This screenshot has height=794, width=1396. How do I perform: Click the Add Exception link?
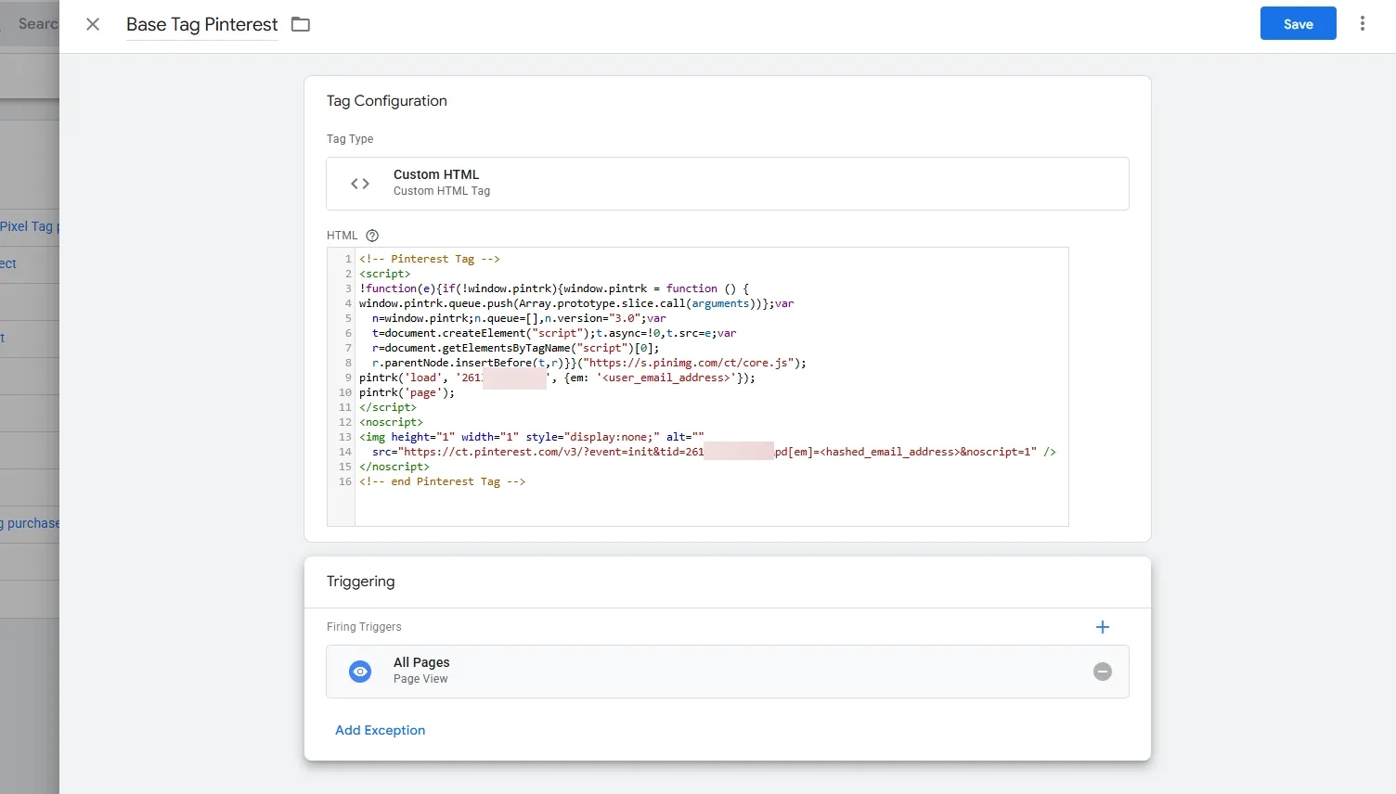(x=381, y=730)
